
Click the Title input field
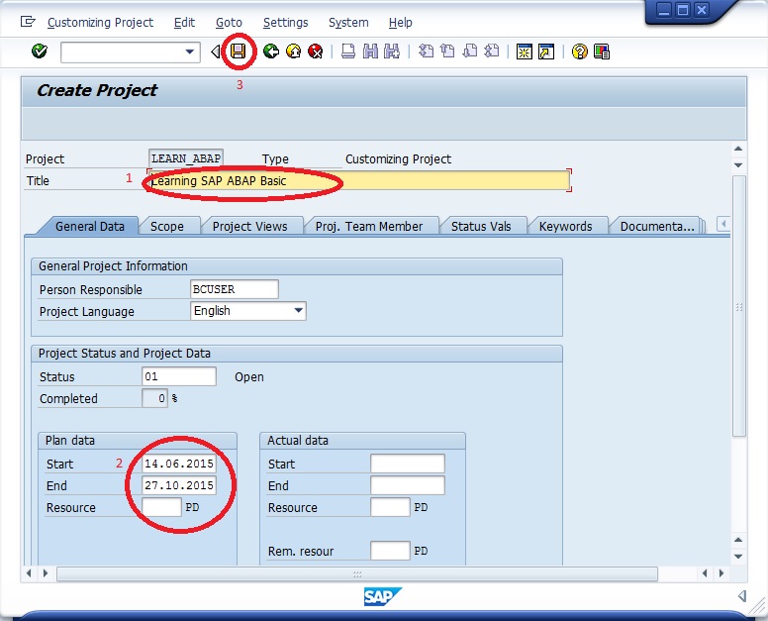click(x=359, y=181)
